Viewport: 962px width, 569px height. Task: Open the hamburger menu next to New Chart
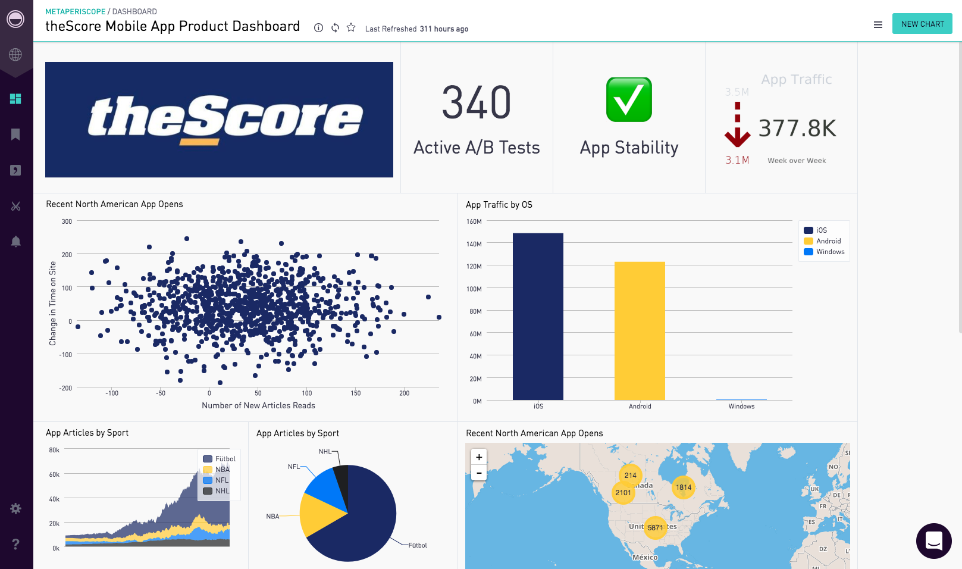(x=878, y=24)
